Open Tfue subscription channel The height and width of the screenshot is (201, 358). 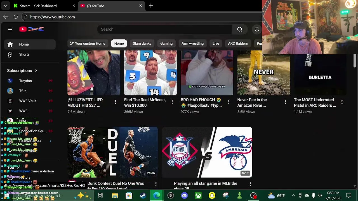pos(30,91)
